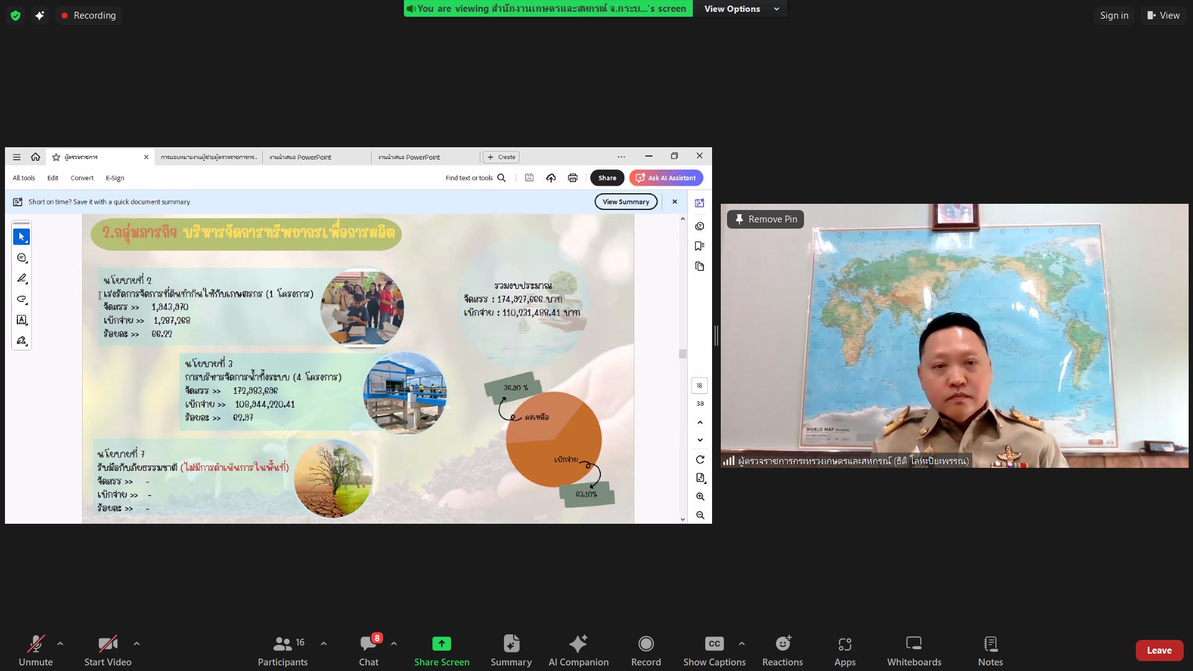This screenshot has width=1193, height=671.
Task: Open the Participants list
Action: [x=283, y=649]
